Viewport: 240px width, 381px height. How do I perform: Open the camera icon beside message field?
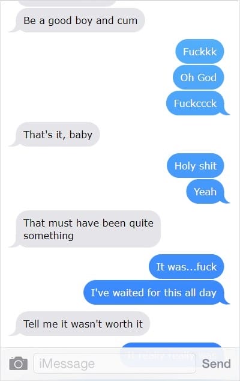click(19, 364)
